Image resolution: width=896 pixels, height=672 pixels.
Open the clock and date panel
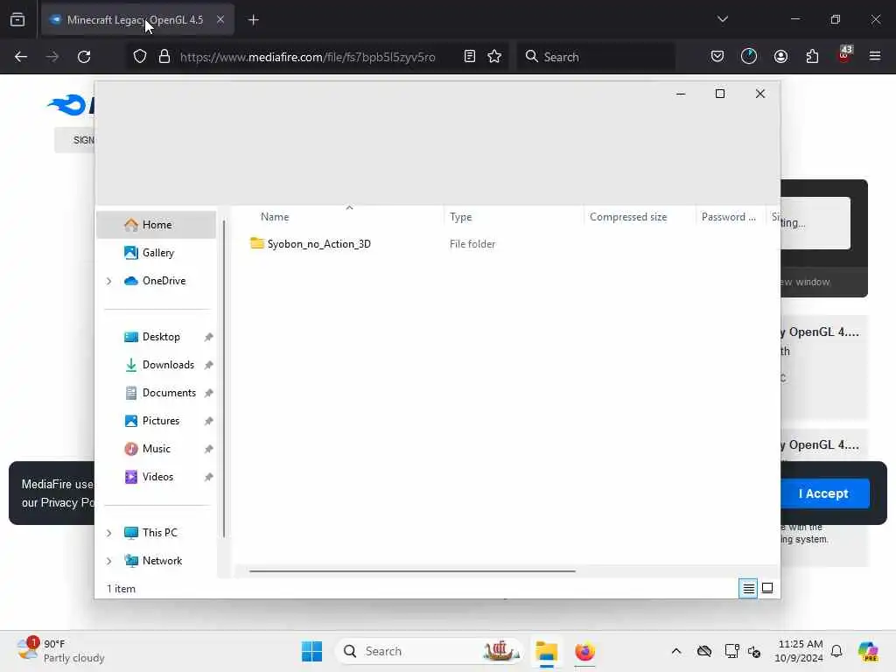(800, 651)
